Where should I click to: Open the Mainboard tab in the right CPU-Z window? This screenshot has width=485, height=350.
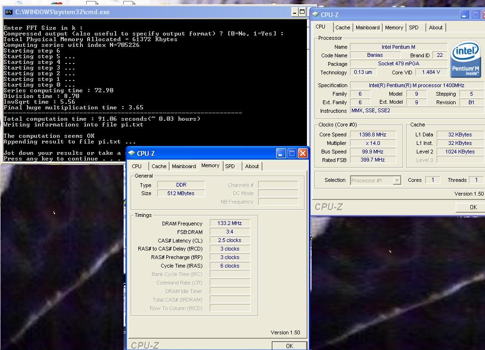368,27
